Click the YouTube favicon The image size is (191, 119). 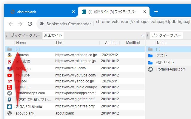10,75
